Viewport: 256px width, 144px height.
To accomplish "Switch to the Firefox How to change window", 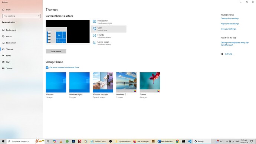I will coord(141,141).
